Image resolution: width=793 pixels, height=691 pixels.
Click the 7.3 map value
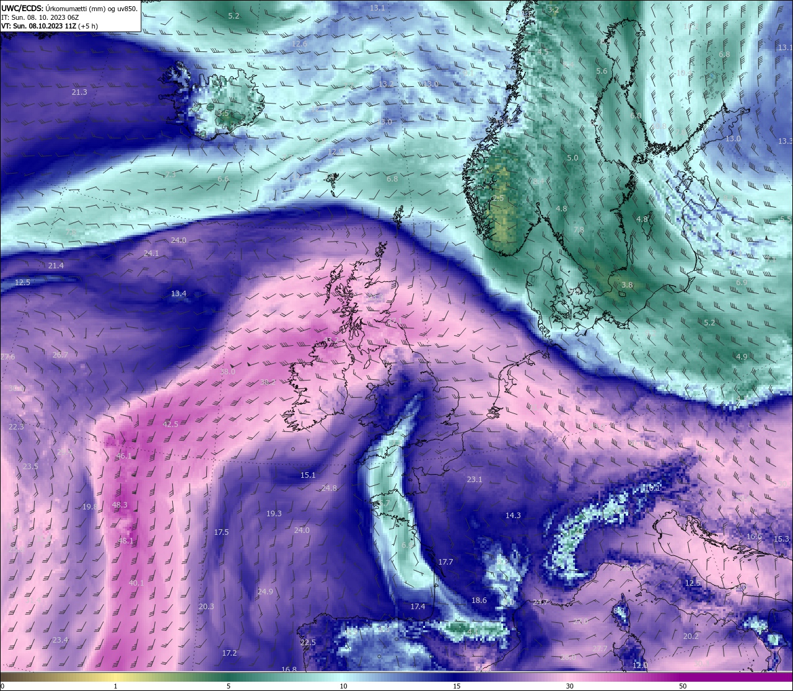[170, 175]
